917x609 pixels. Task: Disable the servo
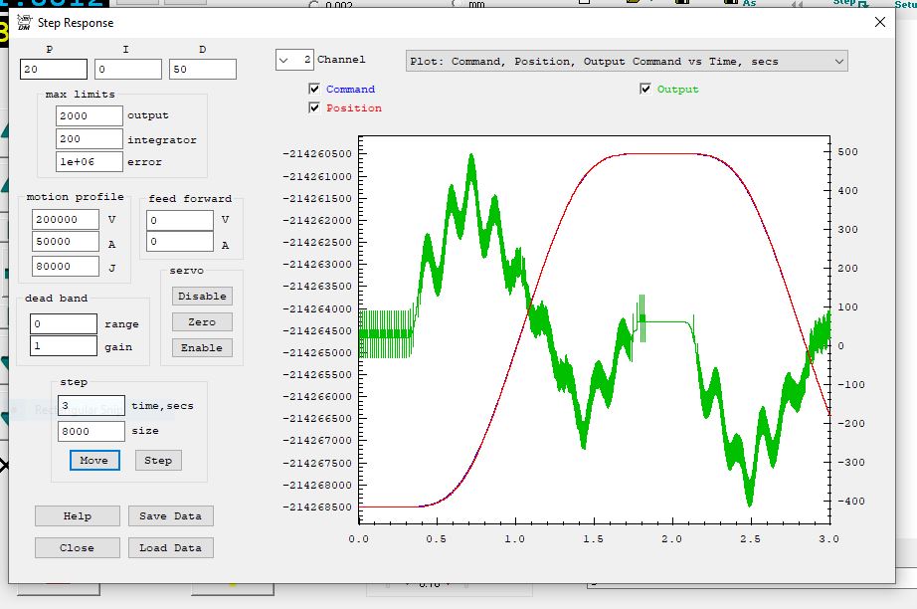[202, 297]
